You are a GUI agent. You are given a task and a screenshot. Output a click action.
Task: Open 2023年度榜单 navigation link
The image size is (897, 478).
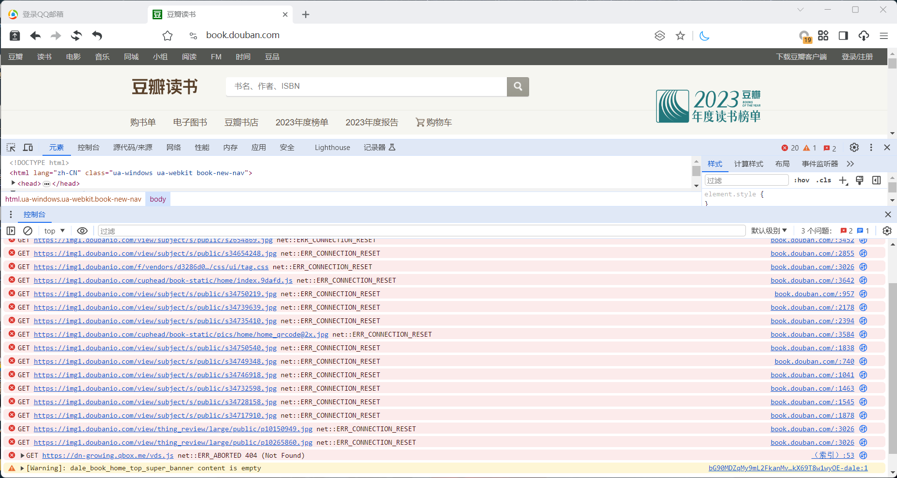coord(302,123)
